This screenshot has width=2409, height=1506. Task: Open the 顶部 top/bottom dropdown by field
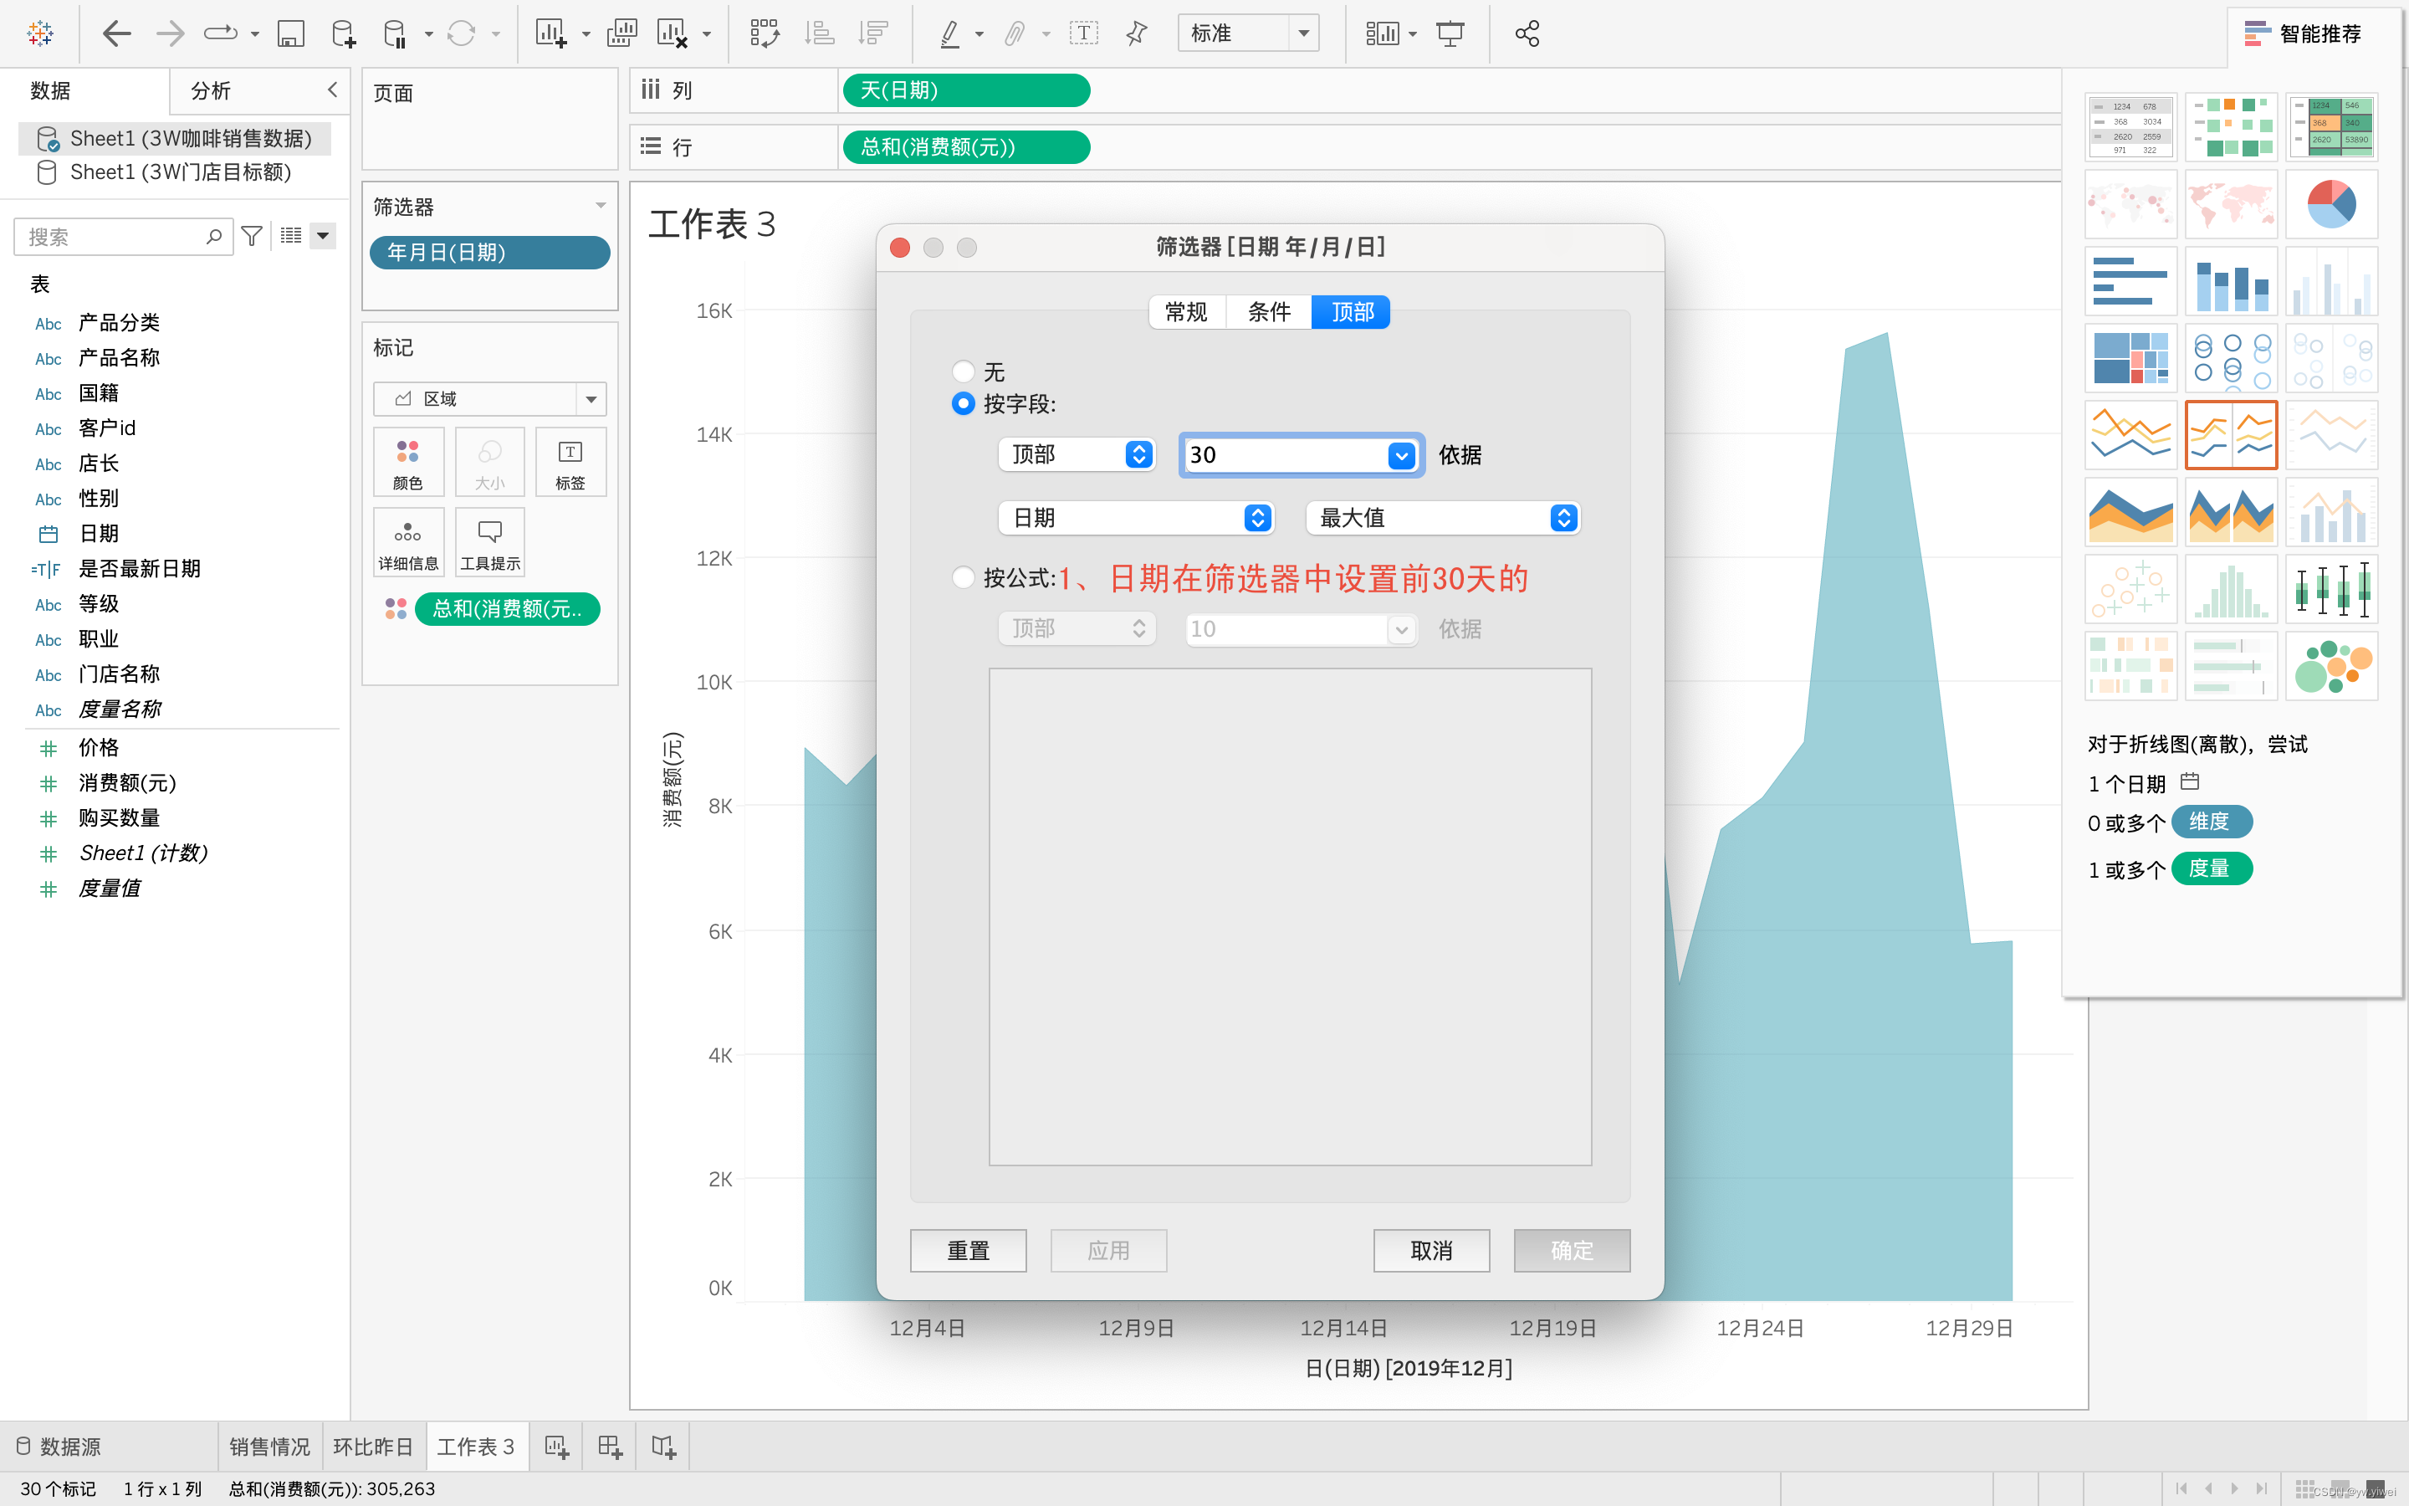[x=1077, y=454]
